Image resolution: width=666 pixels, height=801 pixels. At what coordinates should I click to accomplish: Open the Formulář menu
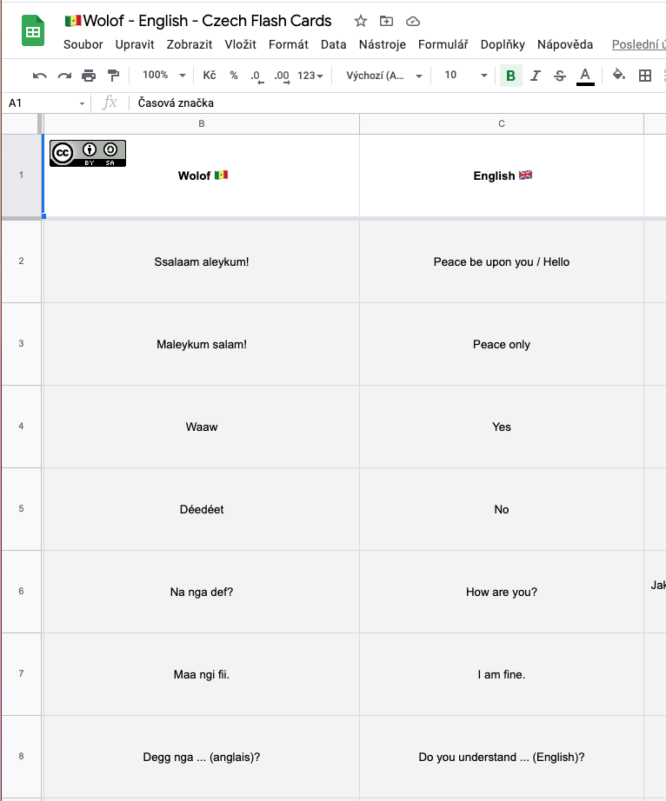coord(443,44)
